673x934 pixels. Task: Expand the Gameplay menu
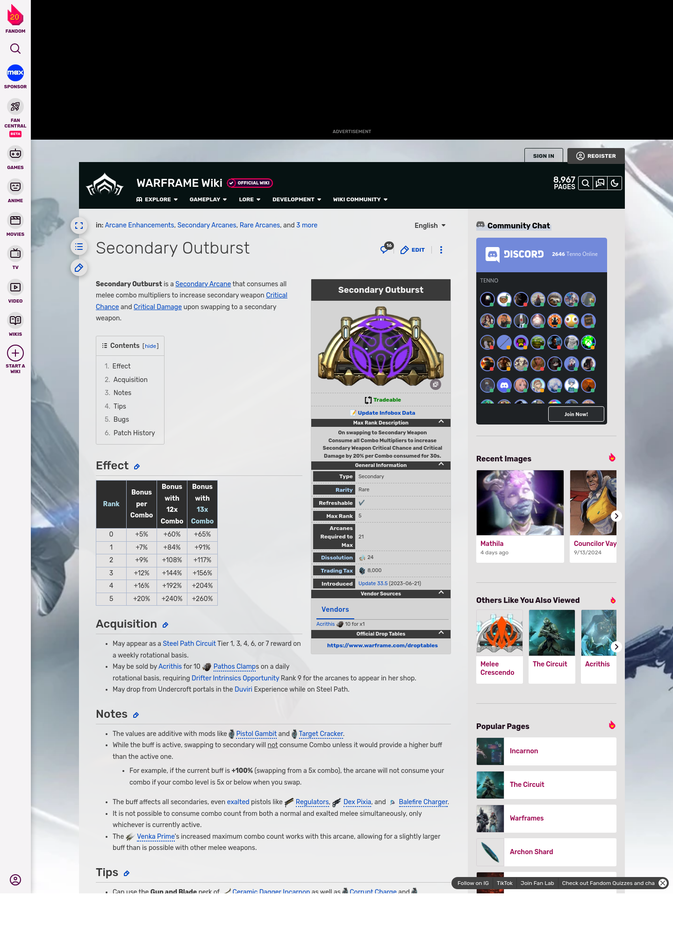[208, 199]
